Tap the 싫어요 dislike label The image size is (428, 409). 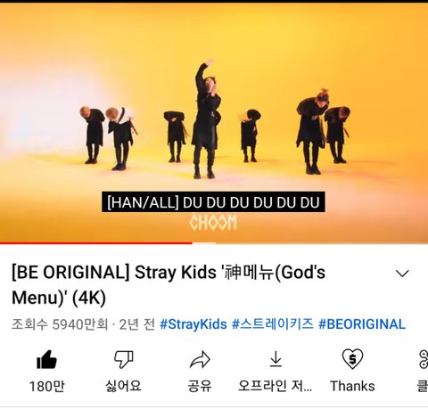point(123,386)
